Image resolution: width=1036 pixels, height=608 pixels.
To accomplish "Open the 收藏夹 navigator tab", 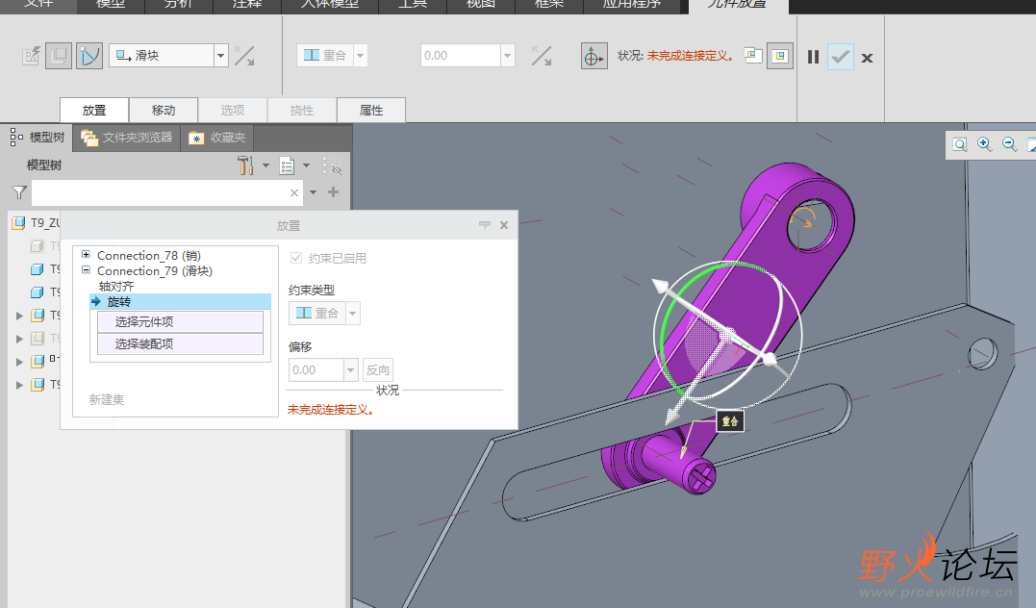I will 217,138.
